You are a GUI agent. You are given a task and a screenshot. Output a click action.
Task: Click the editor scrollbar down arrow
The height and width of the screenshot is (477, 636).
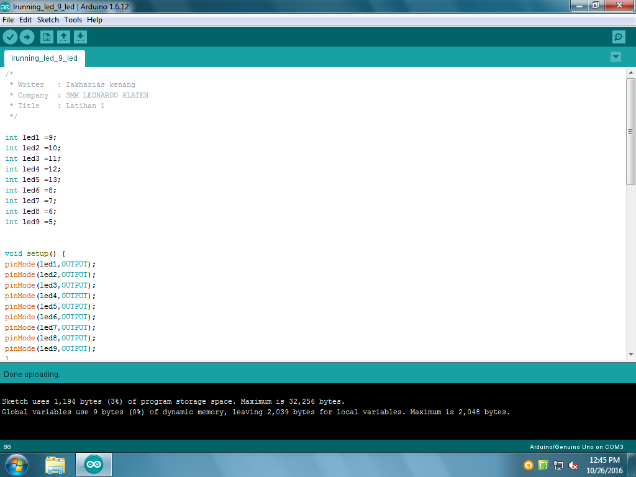tap(631, 355)
